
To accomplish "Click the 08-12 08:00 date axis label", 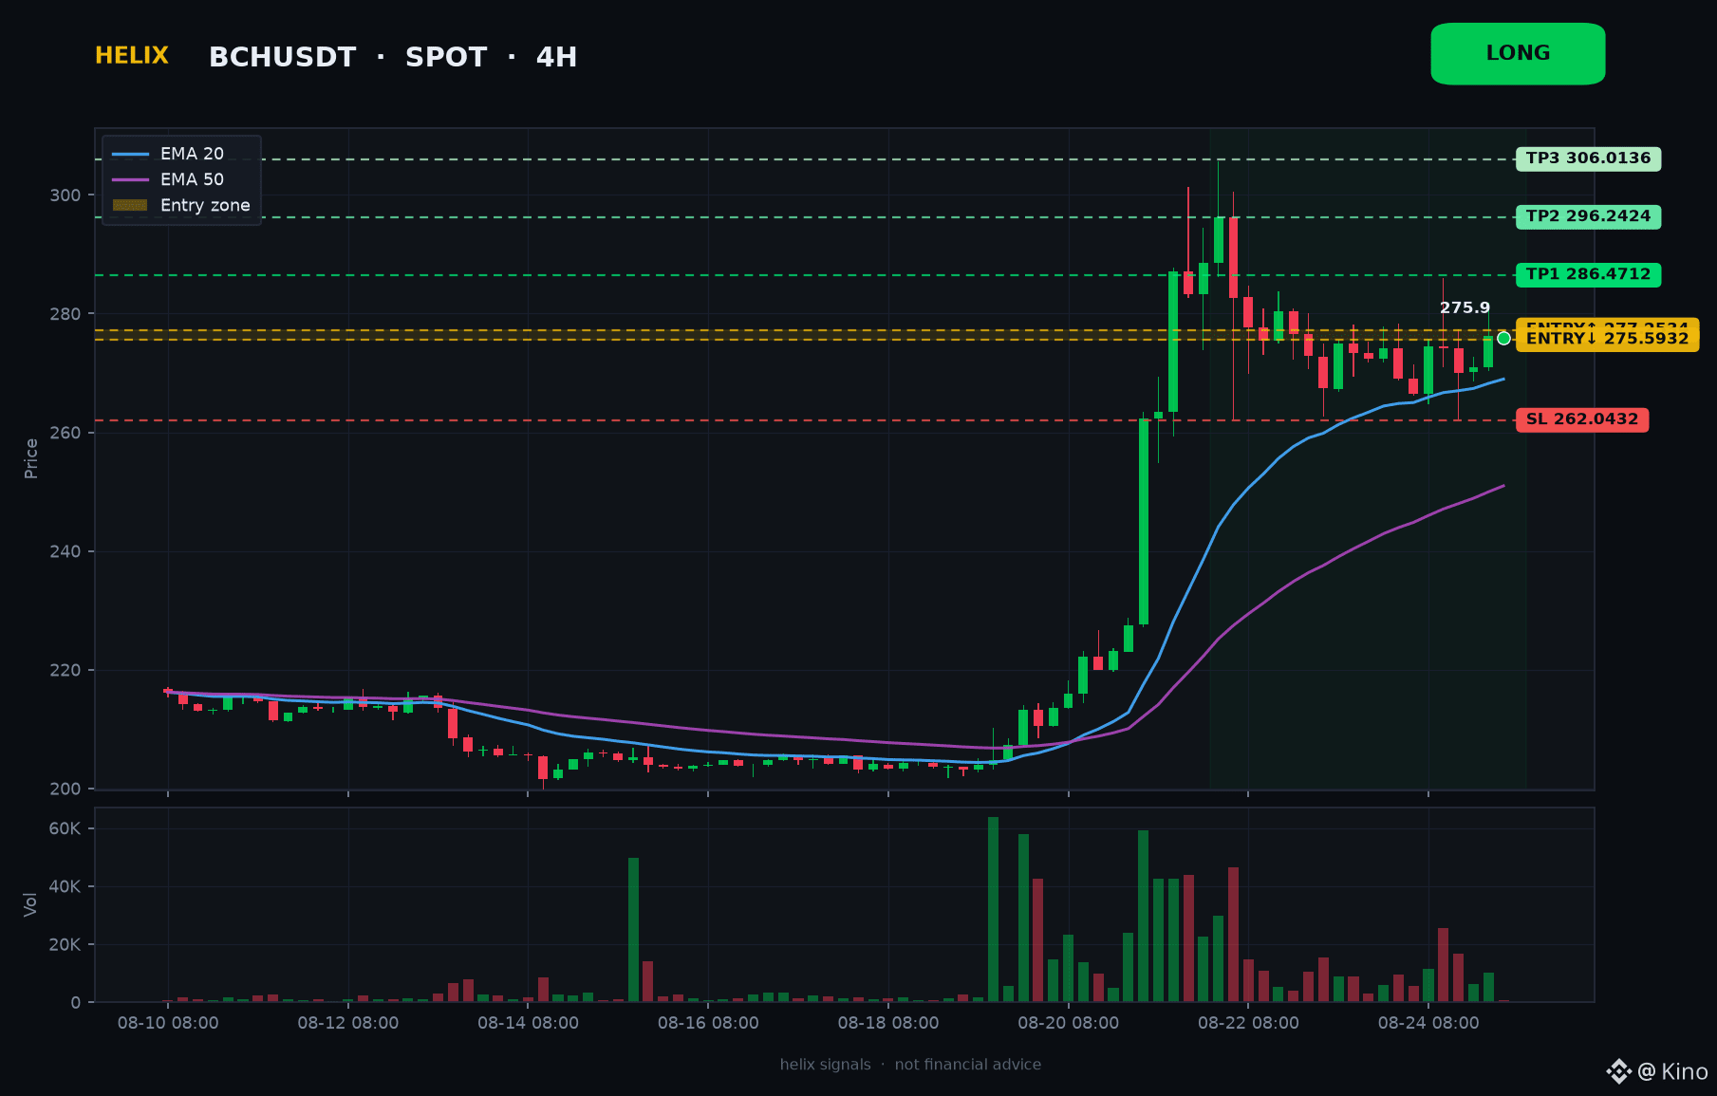I will pyautogui.click(x=348, y=1023).
